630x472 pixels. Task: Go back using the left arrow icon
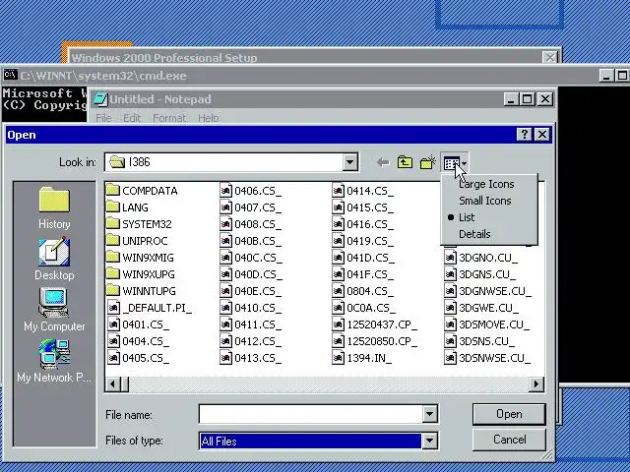tap(383, 162)
